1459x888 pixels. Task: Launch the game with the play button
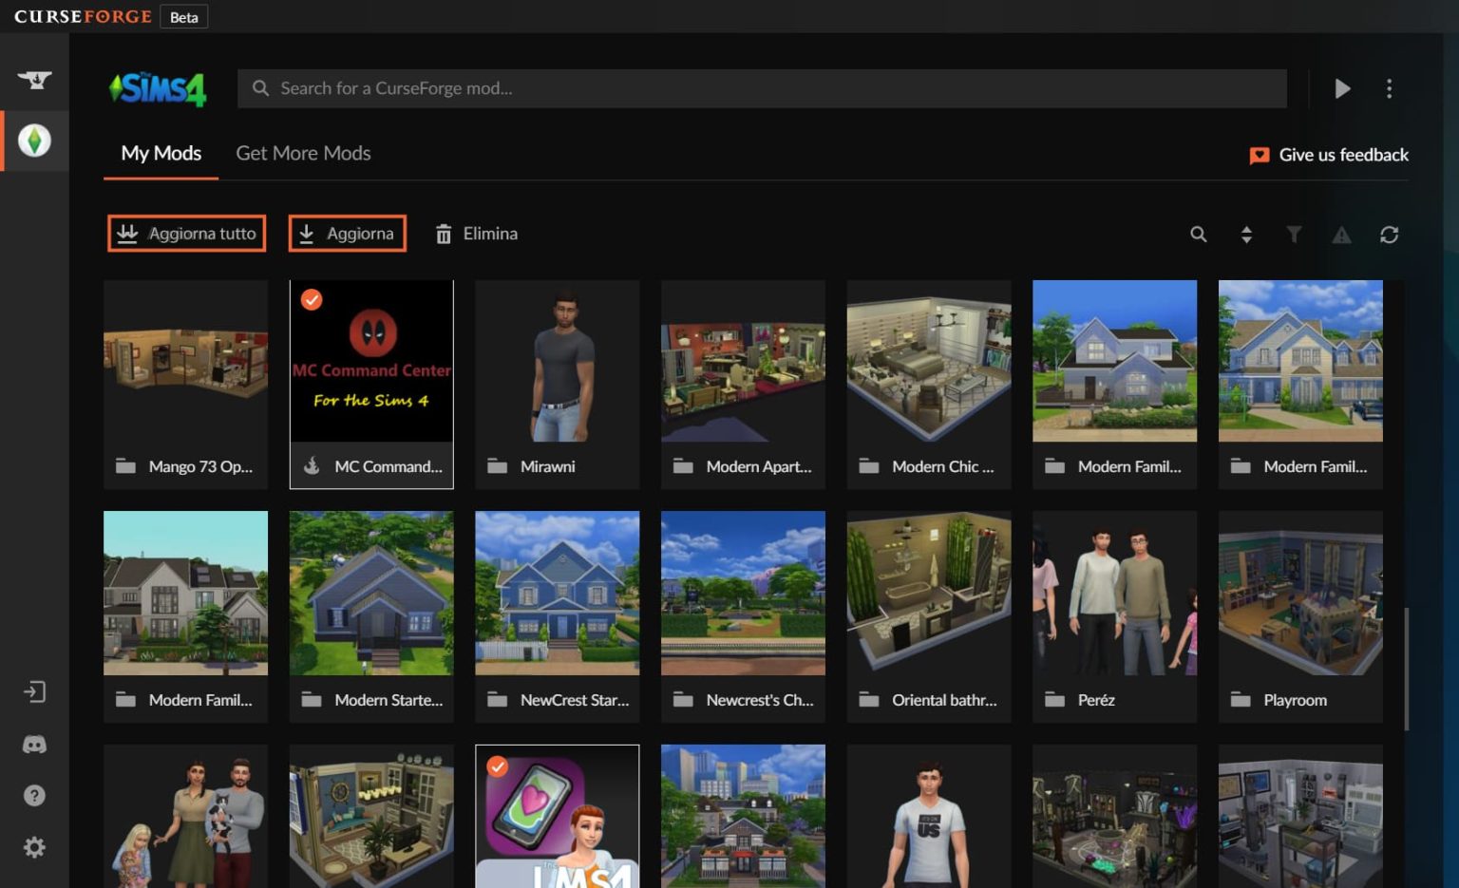pos(1342,88)
